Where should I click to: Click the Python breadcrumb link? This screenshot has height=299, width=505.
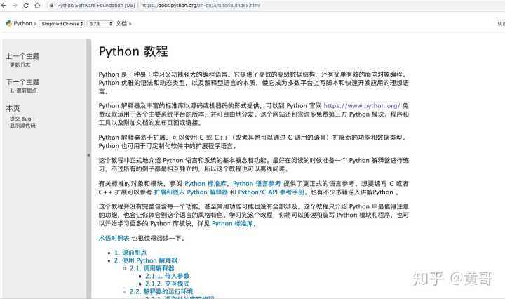23,24
